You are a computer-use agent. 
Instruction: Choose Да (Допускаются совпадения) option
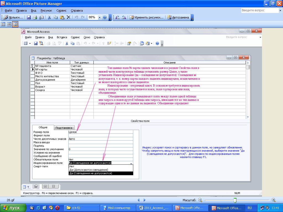click(101, 170)
